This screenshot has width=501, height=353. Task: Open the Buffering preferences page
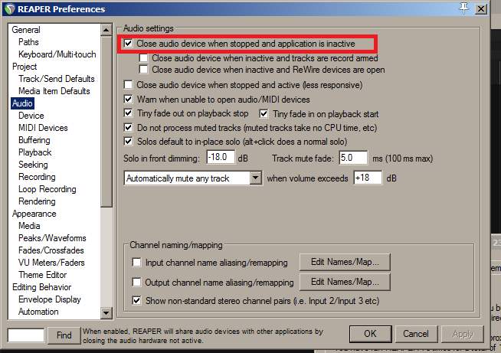click(34, 140)
